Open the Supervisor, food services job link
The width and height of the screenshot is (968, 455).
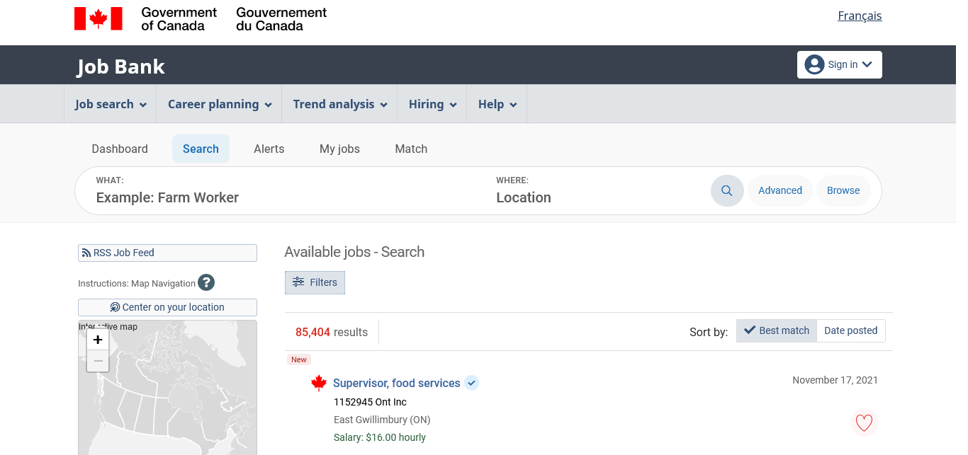pyautogui.click(x=396, y=383)
